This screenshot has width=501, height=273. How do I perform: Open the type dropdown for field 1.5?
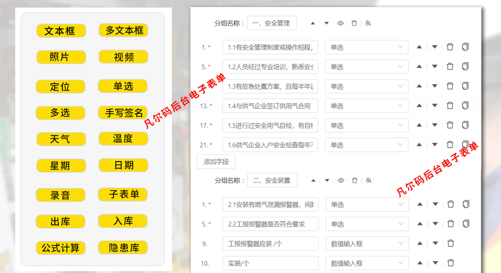coord(366,125)
